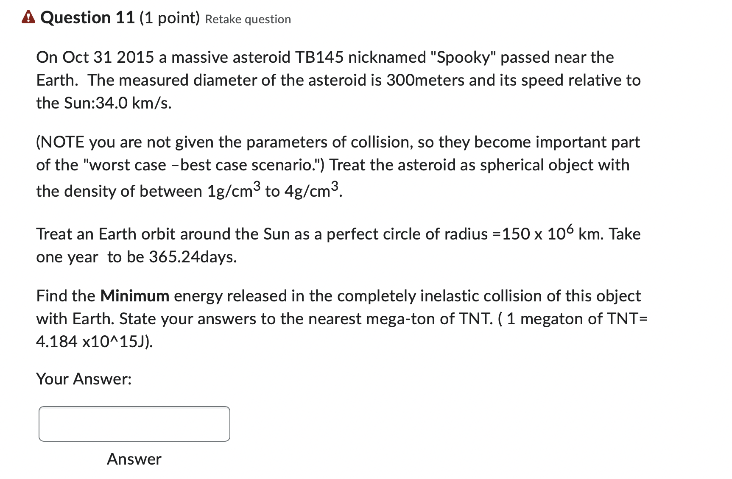Click the Answer button below the text box
Viewport: 732px width, 479px height.
(134, 459)
